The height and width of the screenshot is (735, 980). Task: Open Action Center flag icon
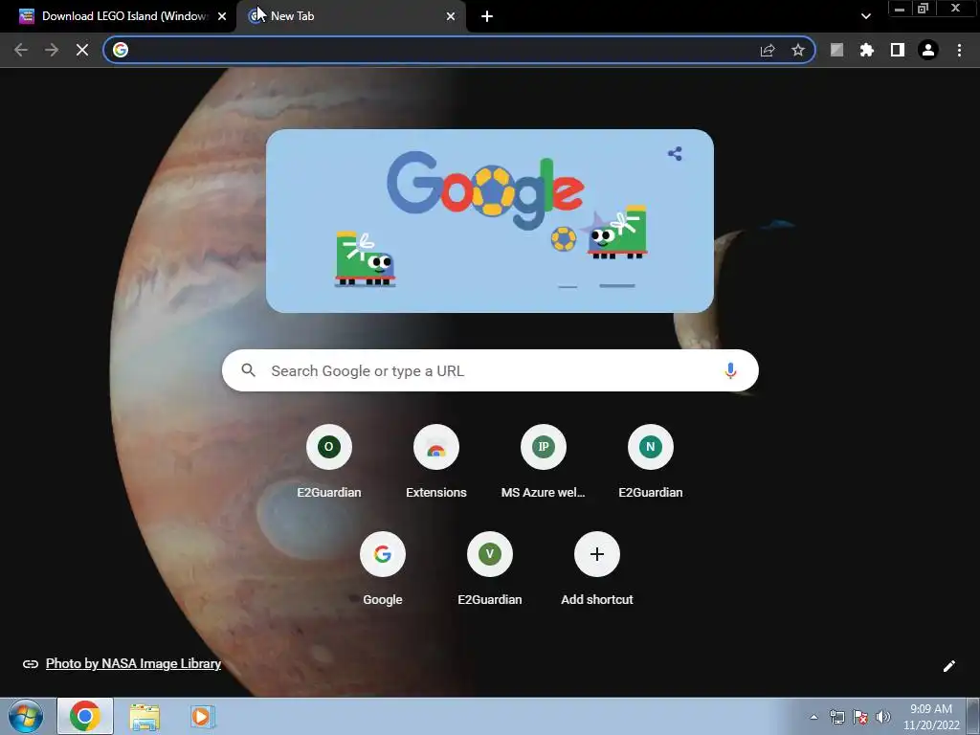pos(860,717)
